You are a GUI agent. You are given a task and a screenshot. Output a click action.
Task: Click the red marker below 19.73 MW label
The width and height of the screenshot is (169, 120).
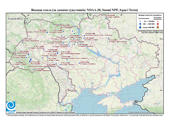tap(61, 29)
